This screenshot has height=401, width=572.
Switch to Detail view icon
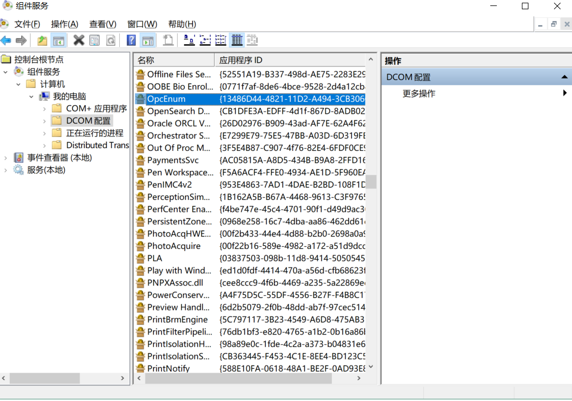pos(237,40)
